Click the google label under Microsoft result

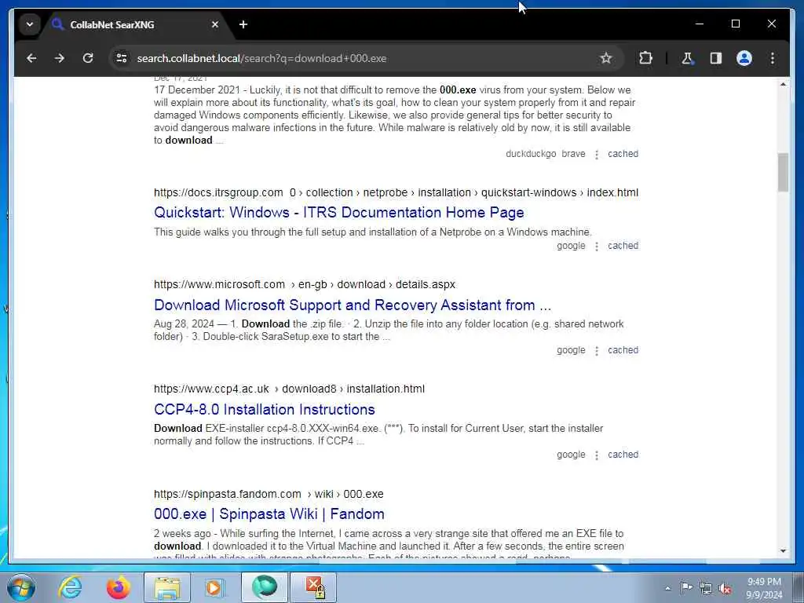[x=571, y=349]
